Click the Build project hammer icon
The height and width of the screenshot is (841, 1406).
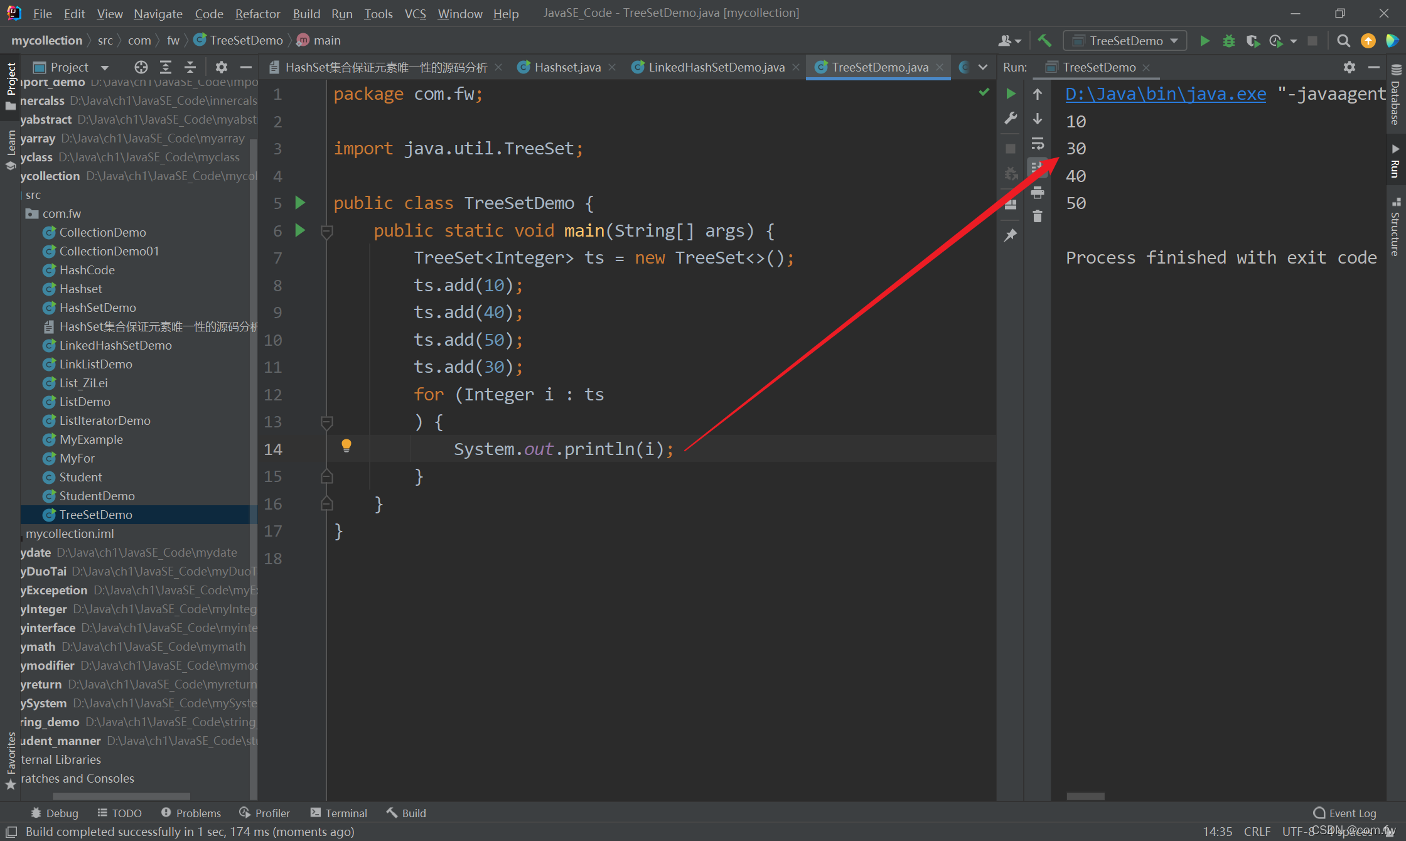pyautogui.click(x=1044, y=41)
